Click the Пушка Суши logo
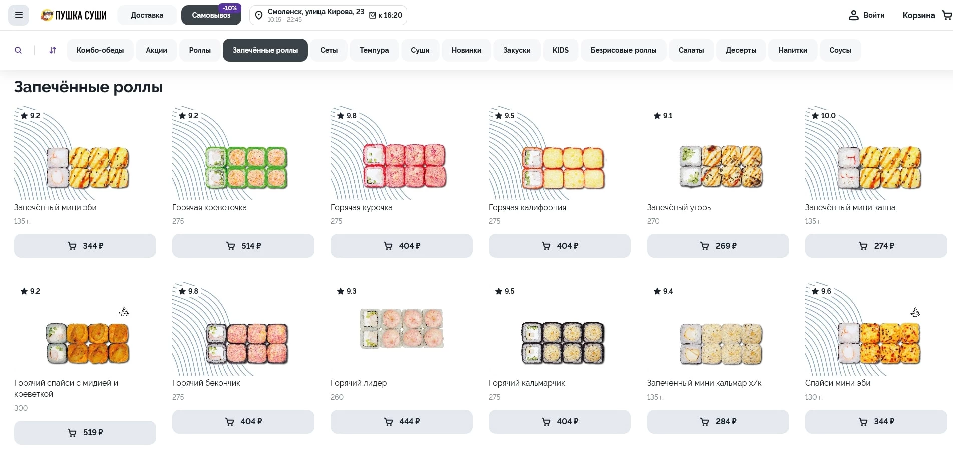 pyautogui.click(x=74, y=15)
